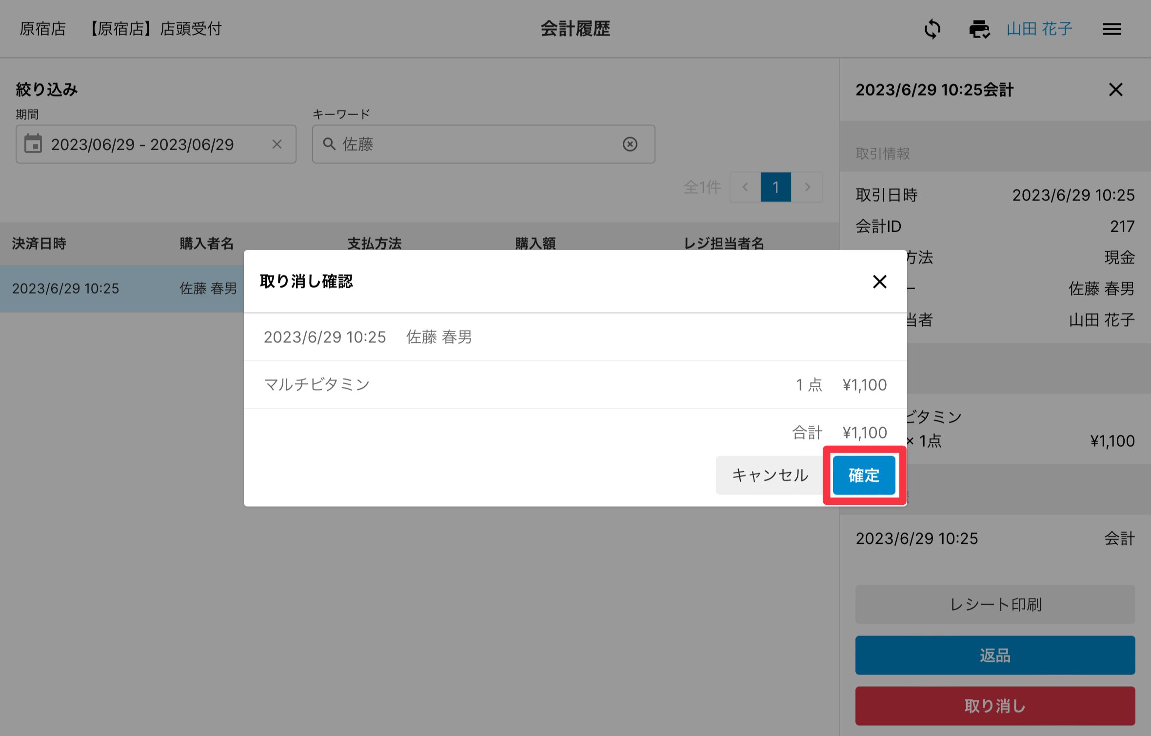Click the 返品 return button

coord(995,655)
